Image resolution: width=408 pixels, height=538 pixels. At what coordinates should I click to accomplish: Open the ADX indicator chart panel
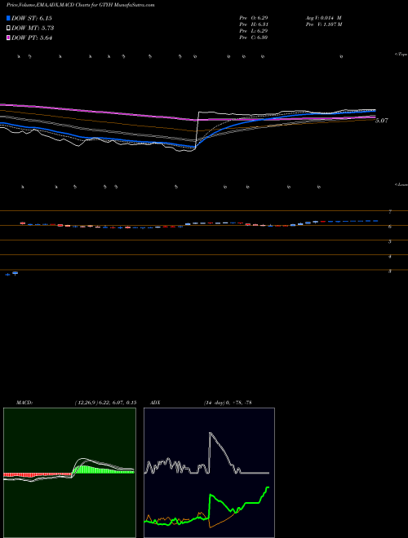coord(209,473)
